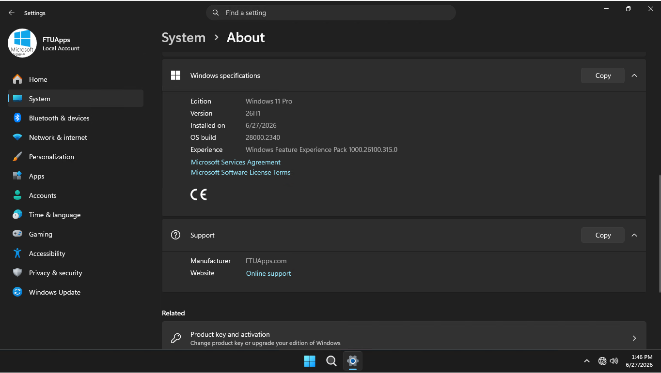Open Personalization via its paintbrush icon
The image size is (661, 373).
tap(17, 157)
